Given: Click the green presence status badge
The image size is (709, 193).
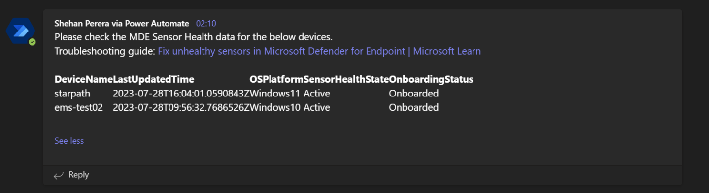Looking at the screenshot, I should click(32, 42).
